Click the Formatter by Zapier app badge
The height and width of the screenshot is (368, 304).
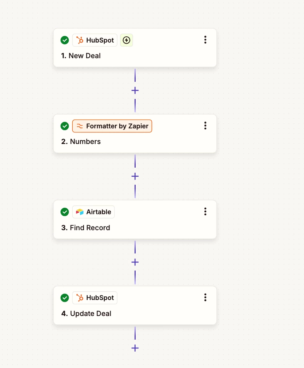pyautogui.click(x=112, y=126)
